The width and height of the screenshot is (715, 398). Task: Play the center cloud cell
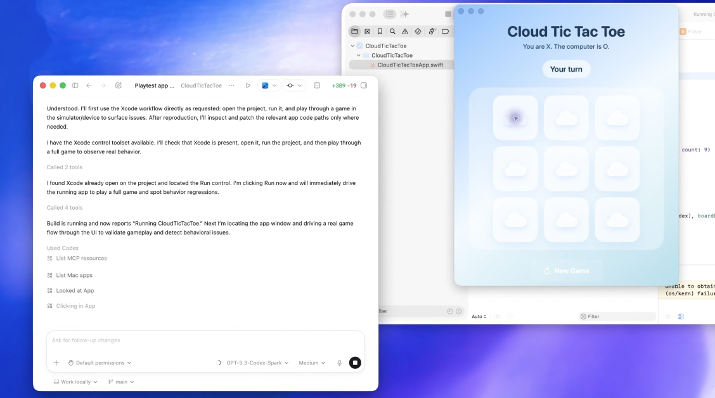[x=566, y=169]
